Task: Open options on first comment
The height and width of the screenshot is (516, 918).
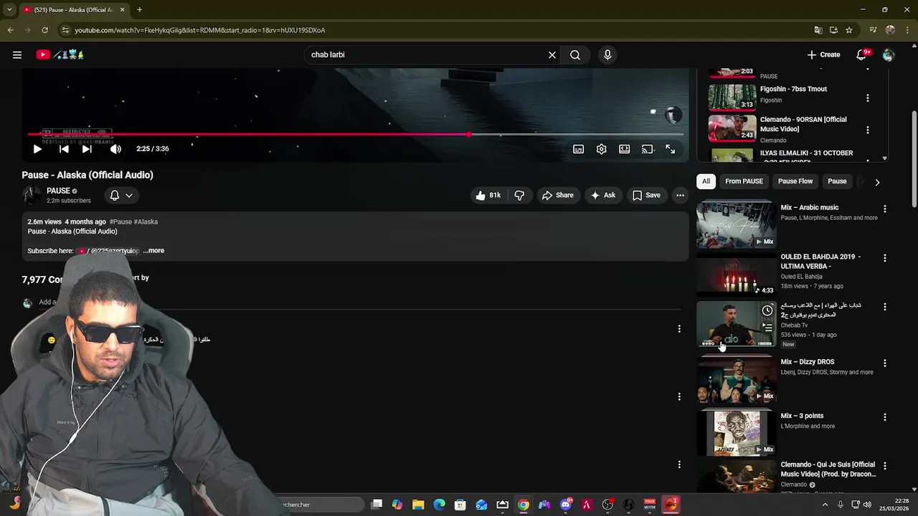Action: (x=679, y=329)
